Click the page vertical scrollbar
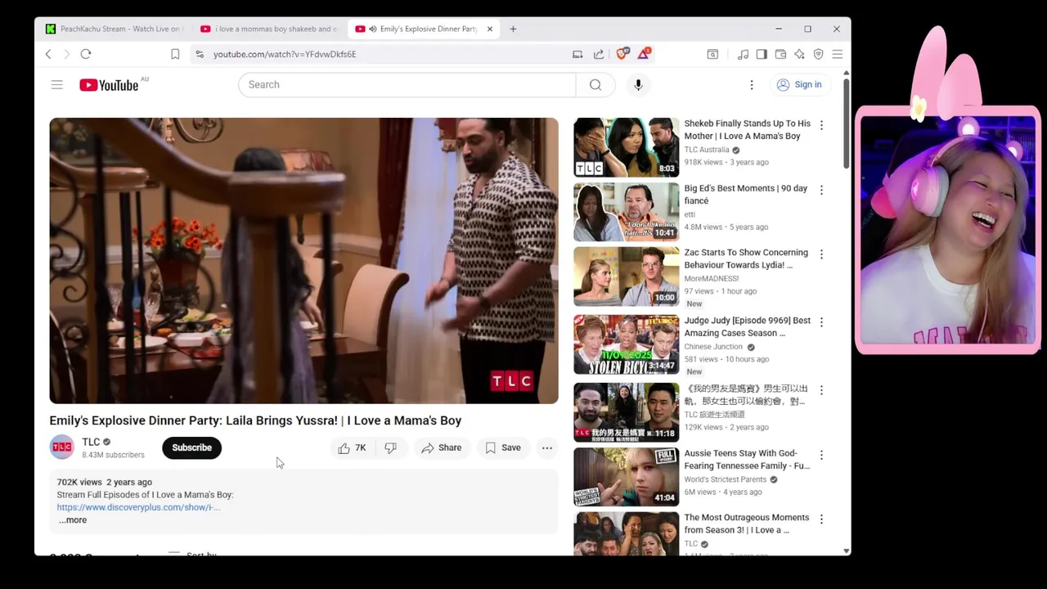Screen dimensions: 1047x589 pyautogui.click(x=846, y=123)
